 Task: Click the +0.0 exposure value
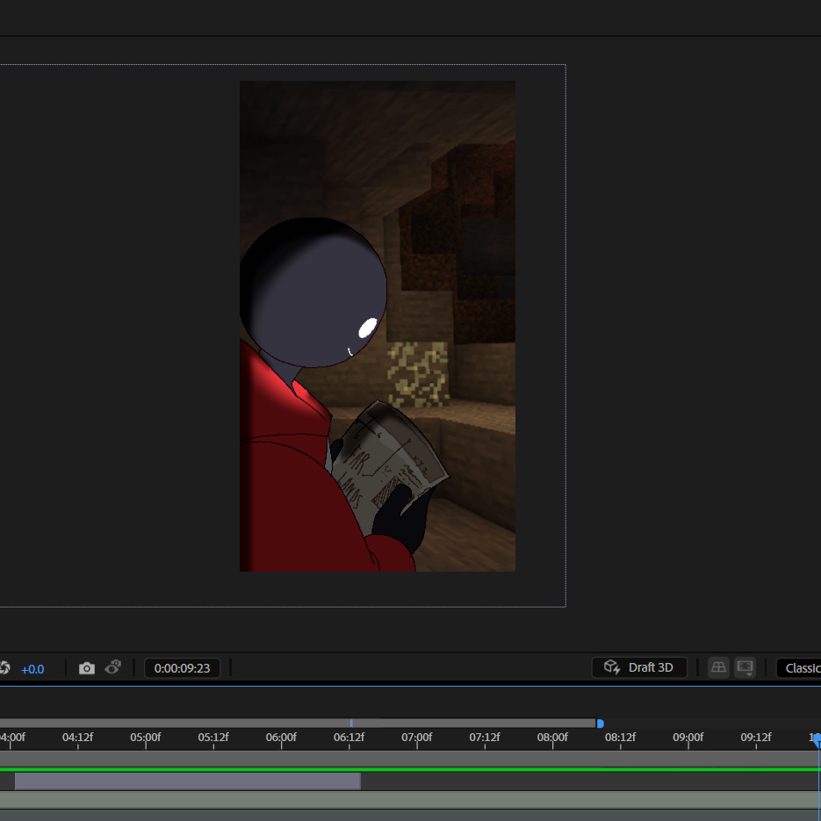click(32, 669)
